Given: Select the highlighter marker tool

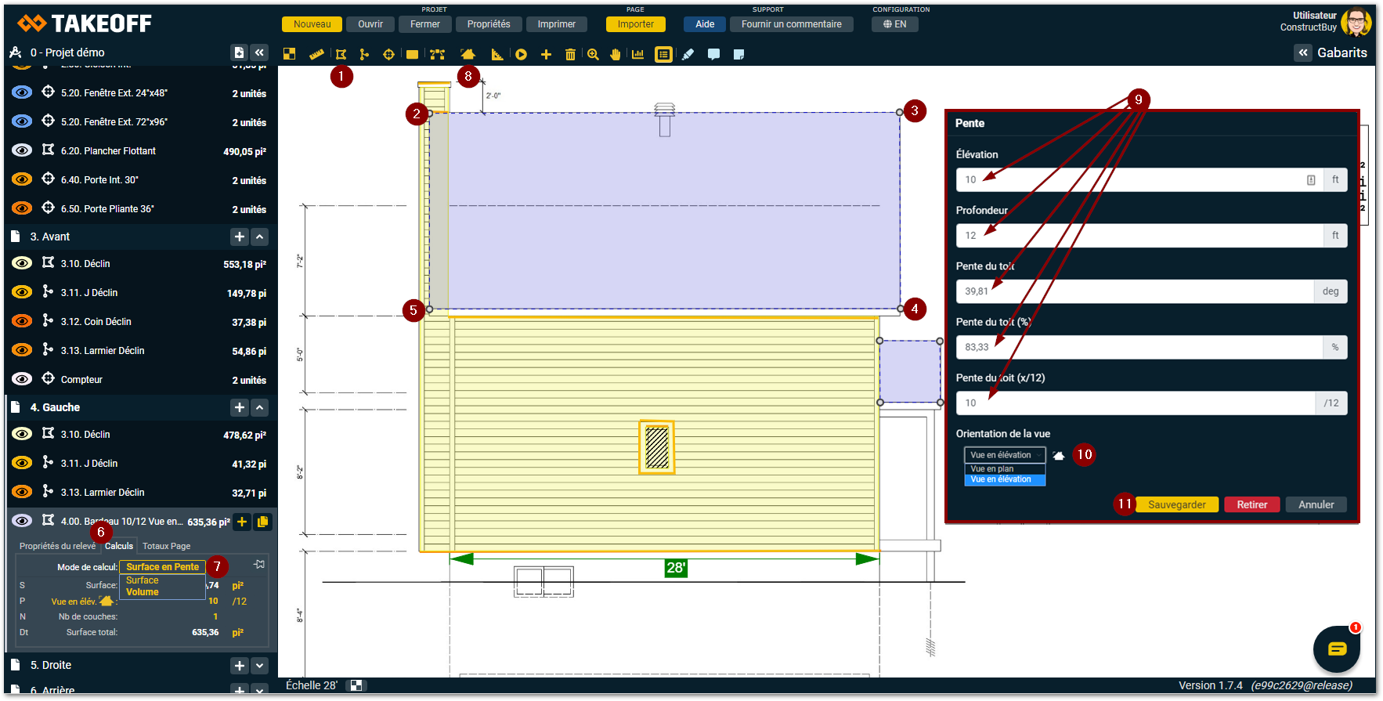Looking at the screenshot, I should pyautogui.click(x=688, y=54).
